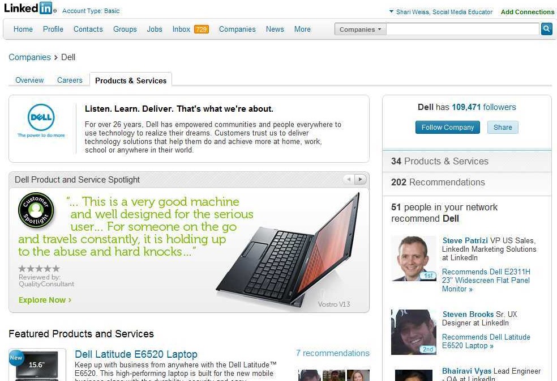
Task: Click the five-star rating in spotlight
Action: point(39,269)
